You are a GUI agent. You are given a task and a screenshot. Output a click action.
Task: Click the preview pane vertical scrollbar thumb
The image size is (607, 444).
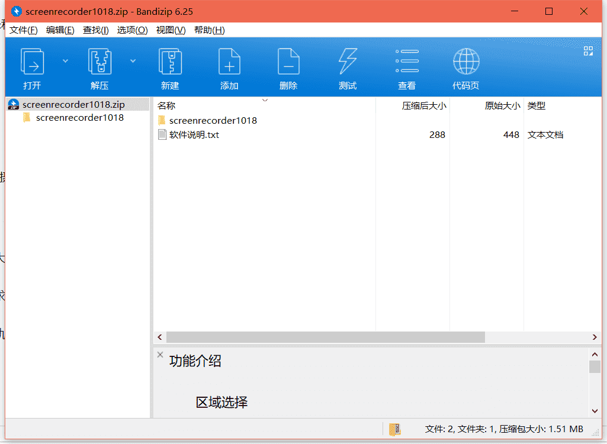595,366
